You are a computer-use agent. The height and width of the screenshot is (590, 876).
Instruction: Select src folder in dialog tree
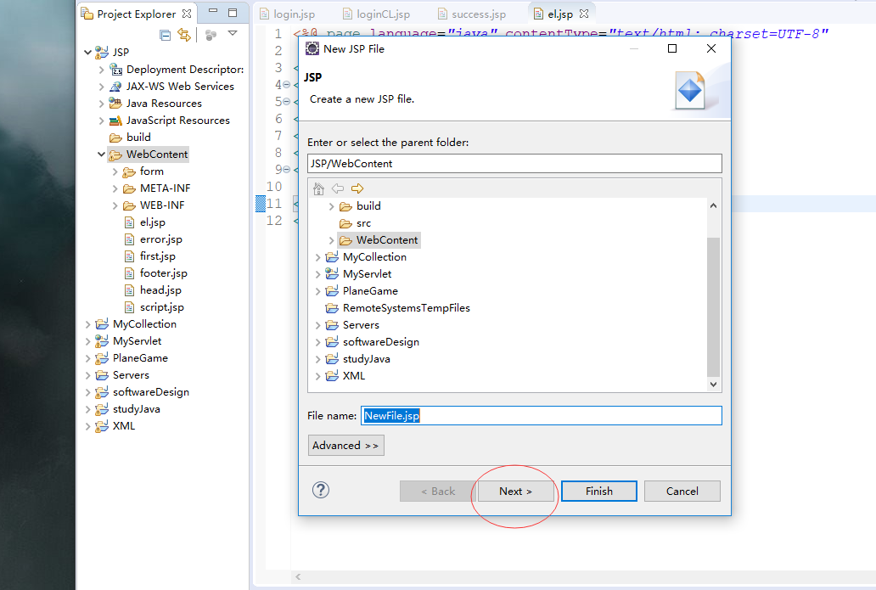click(363, 223)
